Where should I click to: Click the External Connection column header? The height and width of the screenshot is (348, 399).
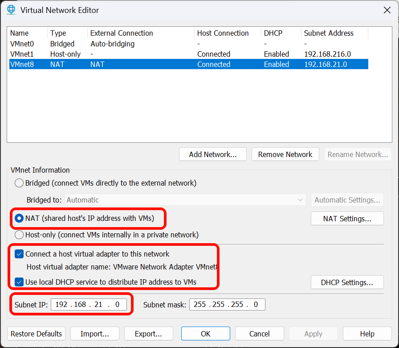click(141, 33)
